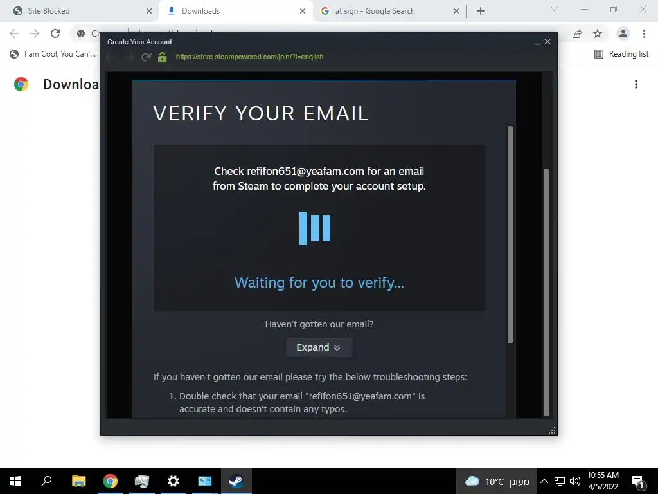Go back in Chrome
Viewport: 658px width, 494px height.
[x=14, y=33]
